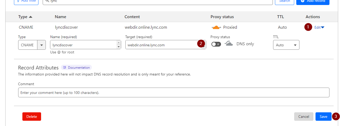The image size is (340, 126).
Task: Collapse the record using Edit arrow
Action: point(323,27)
